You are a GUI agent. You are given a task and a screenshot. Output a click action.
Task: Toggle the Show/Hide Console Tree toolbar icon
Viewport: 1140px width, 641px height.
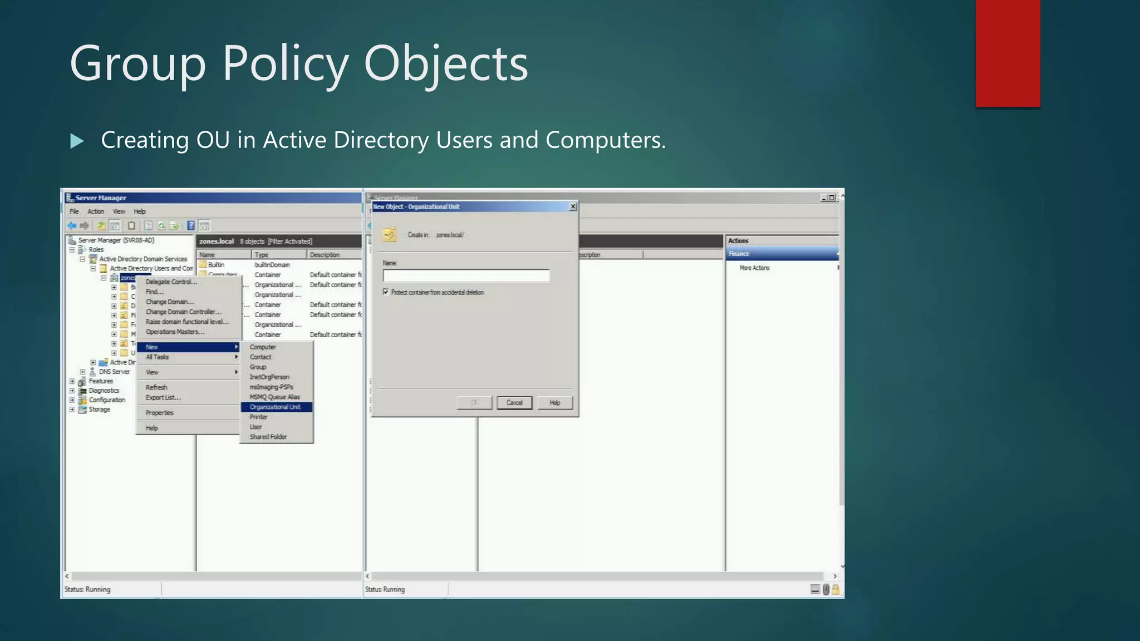[115, 226]
